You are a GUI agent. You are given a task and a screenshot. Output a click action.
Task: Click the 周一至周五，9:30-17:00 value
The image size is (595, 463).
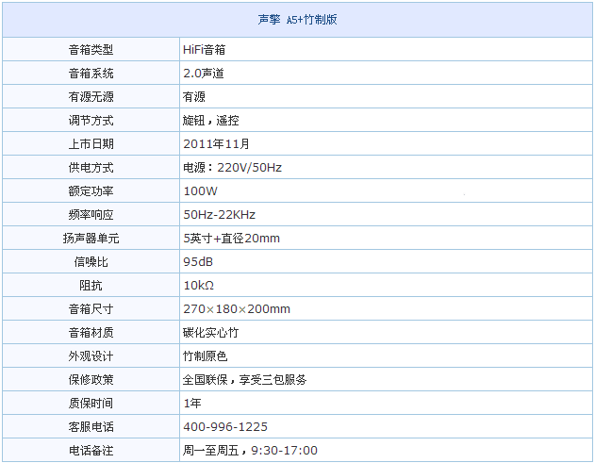coord(250,450)
